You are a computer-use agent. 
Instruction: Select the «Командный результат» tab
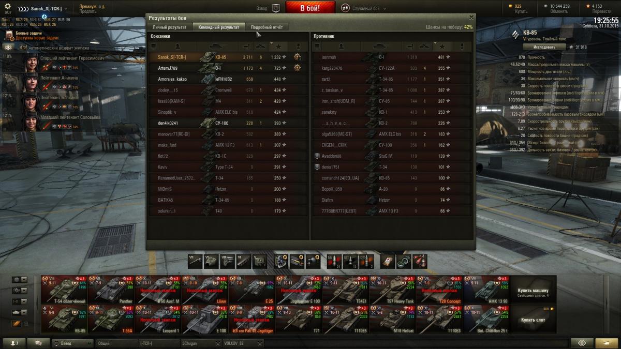coord(219,27)
